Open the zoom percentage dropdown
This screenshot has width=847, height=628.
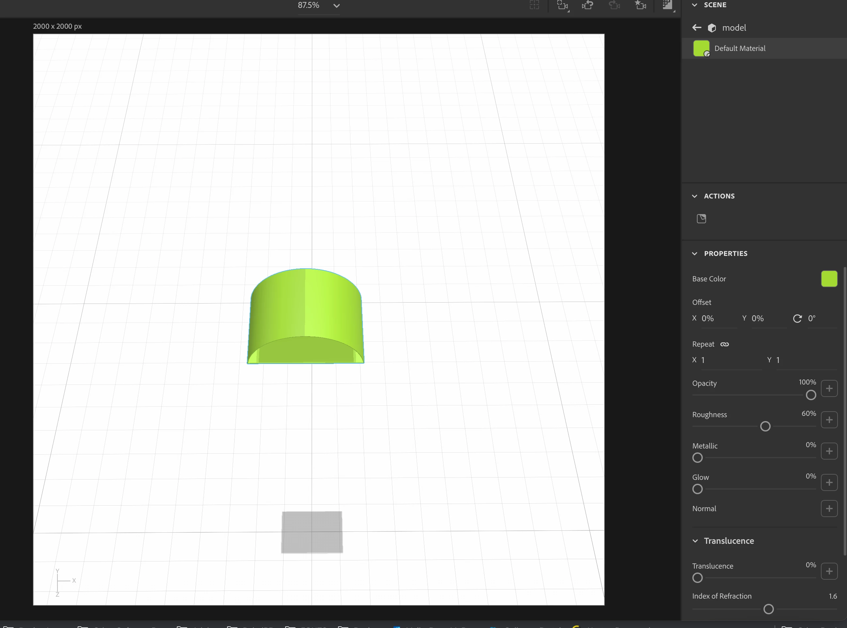336,6
